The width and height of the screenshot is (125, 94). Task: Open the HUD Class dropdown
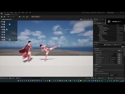[x=113, y=56]
